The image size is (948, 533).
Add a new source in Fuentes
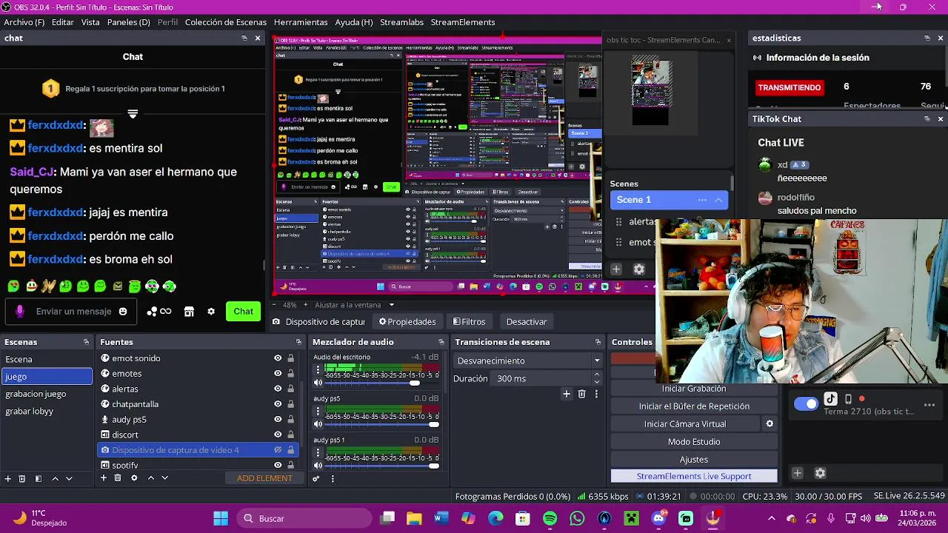[104, 478]
